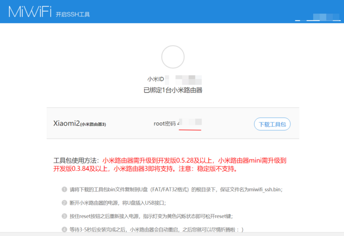Click the MiWiFi logo in header

(30, 12)
